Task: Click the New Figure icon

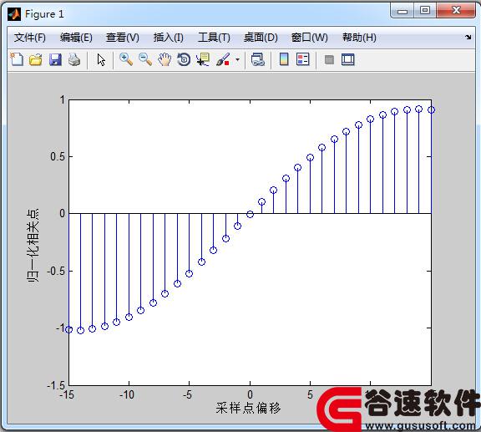Action: [17, 59]
